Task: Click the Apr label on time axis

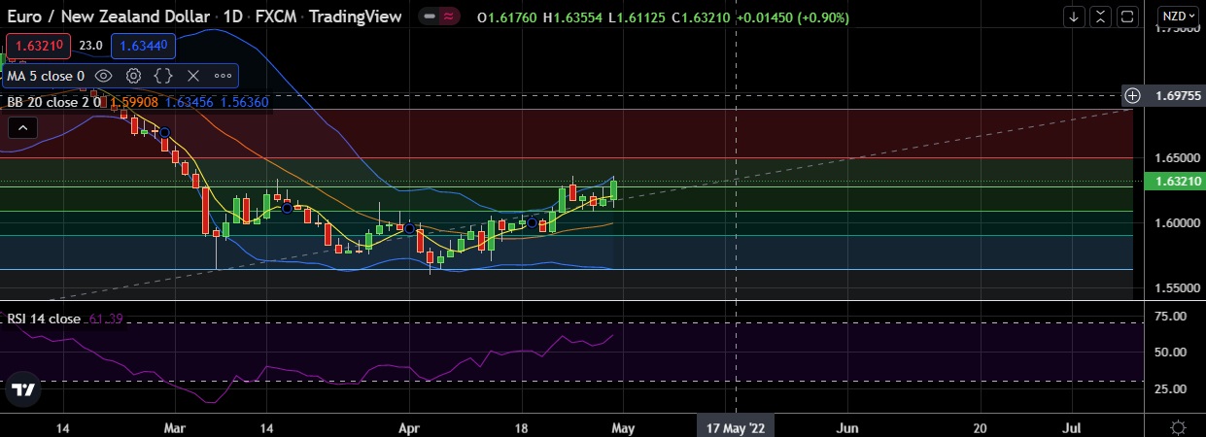Action: (x=410, y=427)
